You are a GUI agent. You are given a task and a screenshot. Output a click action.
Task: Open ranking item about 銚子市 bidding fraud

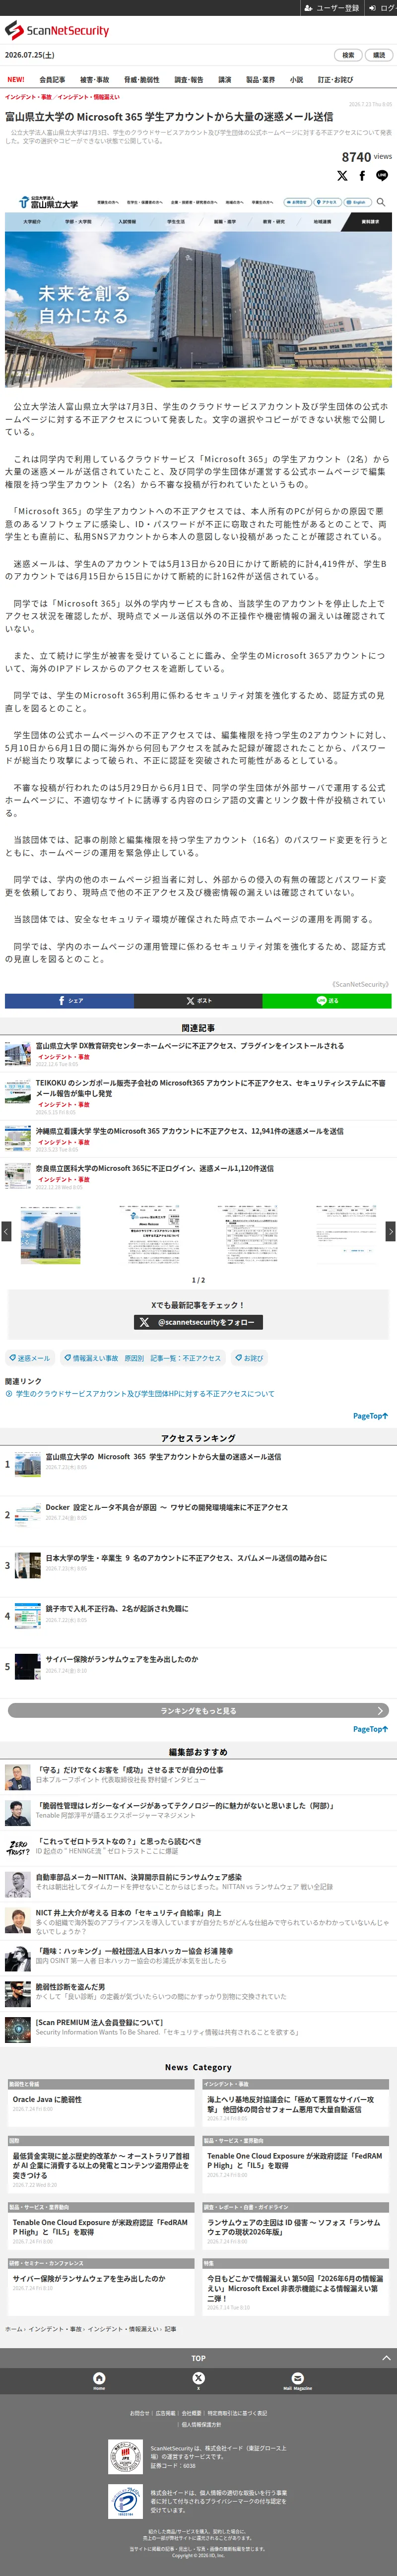point(116,1609)
